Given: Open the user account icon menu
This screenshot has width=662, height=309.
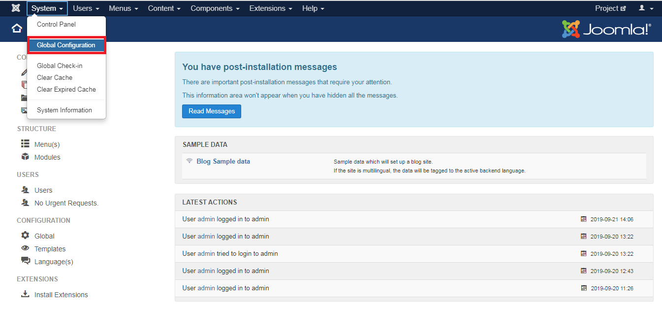Looking at the screenshot, I should [646, 8].
